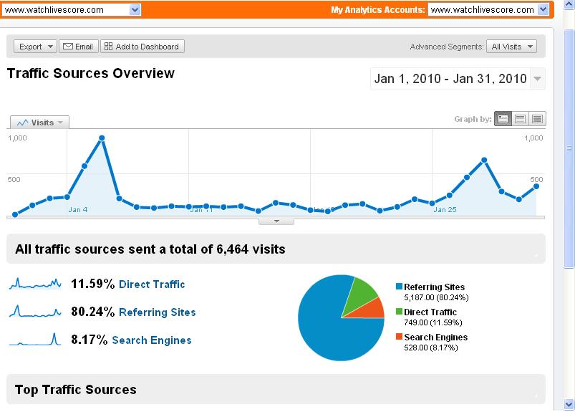The width and height of the screenshot is (575, 412).
Task: Click the orange Search Engines legend swatch
Action: pyautogui.click(x=399, y=337)
